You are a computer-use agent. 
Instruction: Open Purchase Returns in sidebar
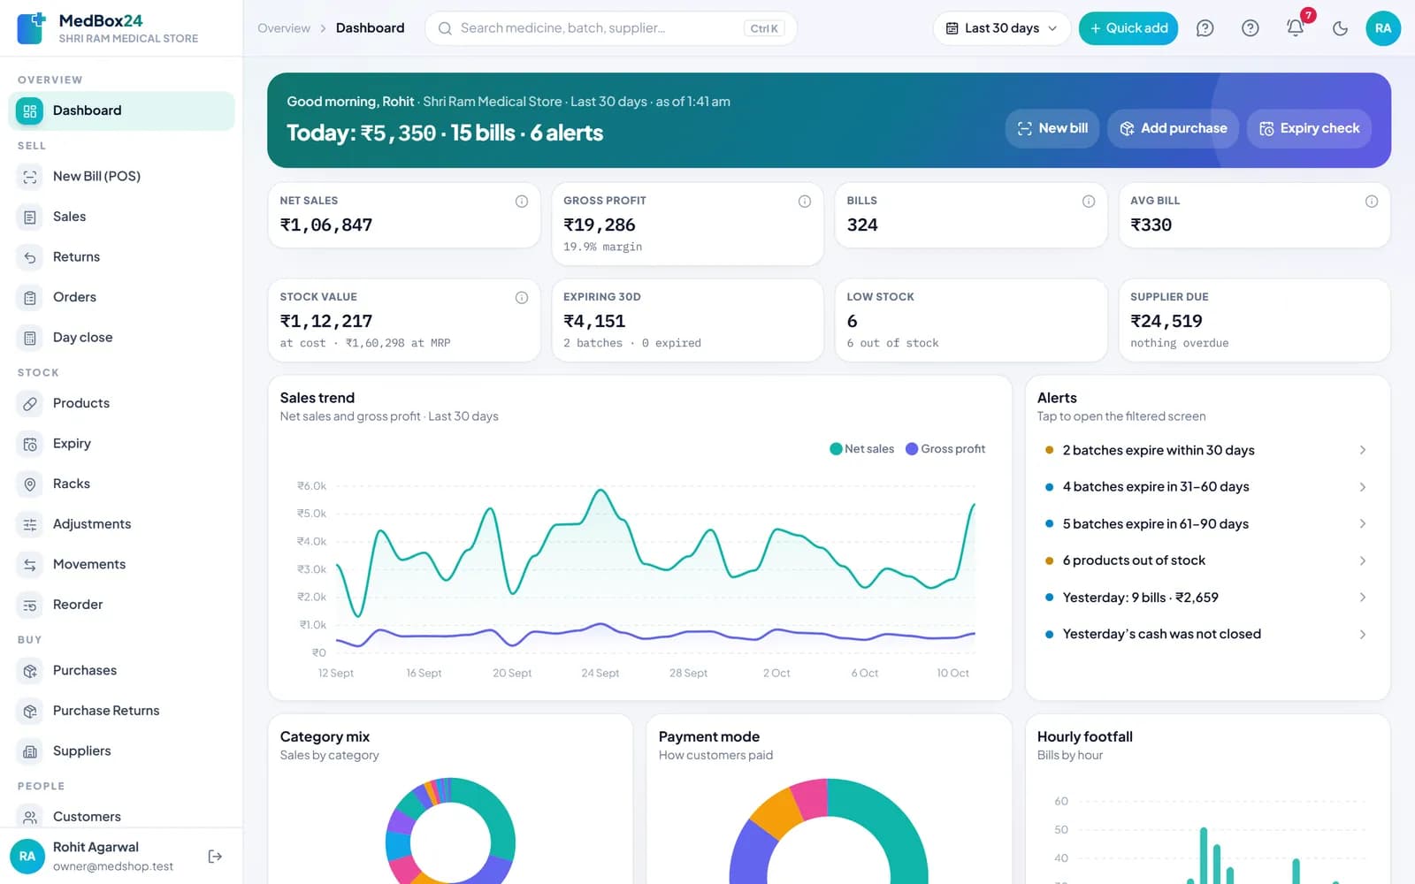coord(122,711)
